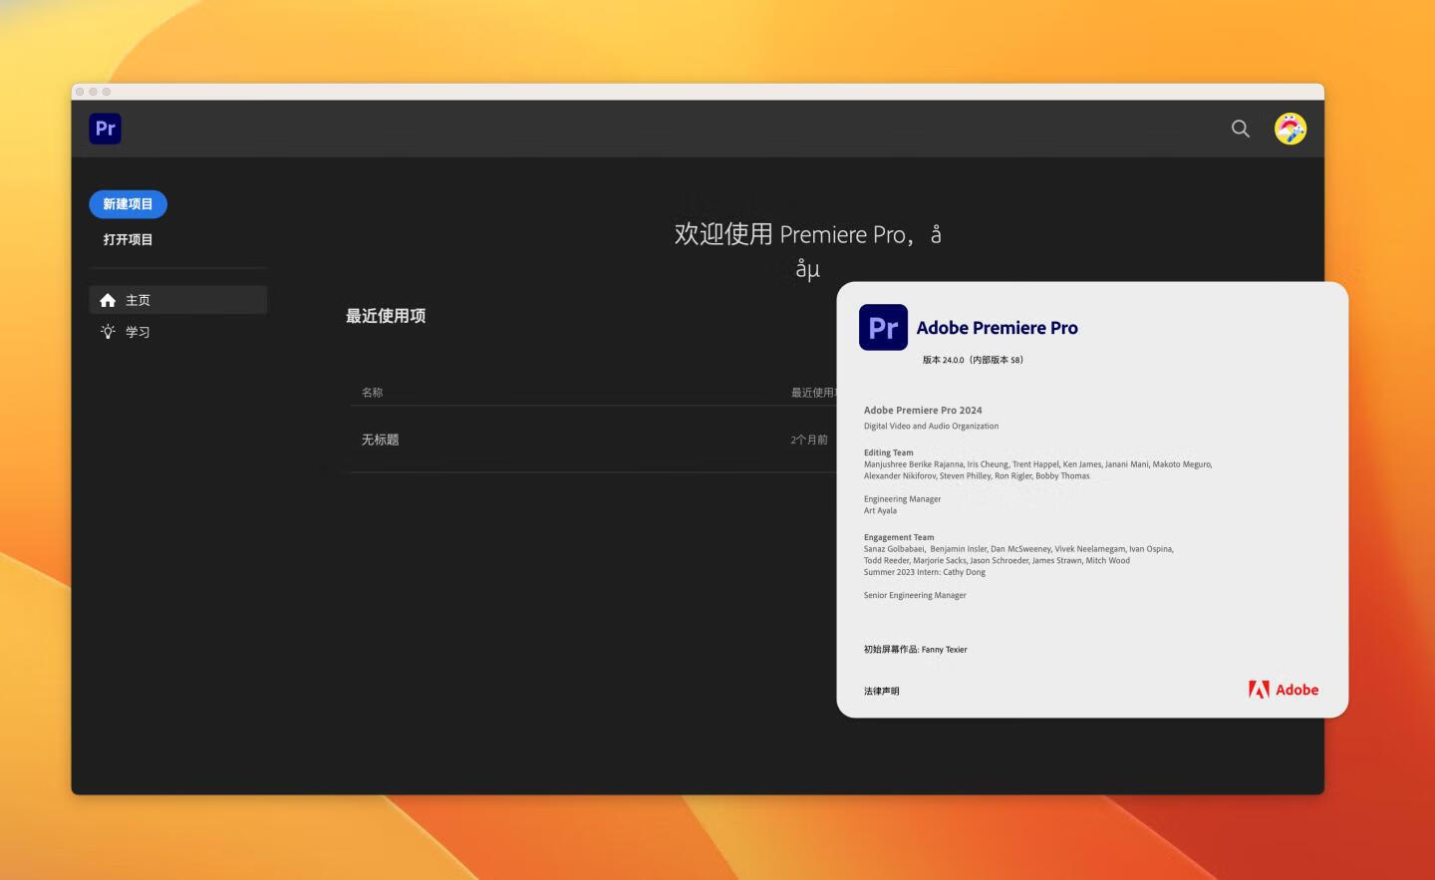Open the user profile avatar
This screenshot has height=880, width=1435.
[x=1291, y=129]
